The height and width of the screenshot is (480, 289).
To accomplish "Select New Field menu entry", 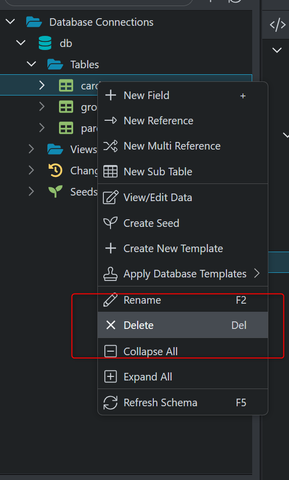I will (183, 95).
